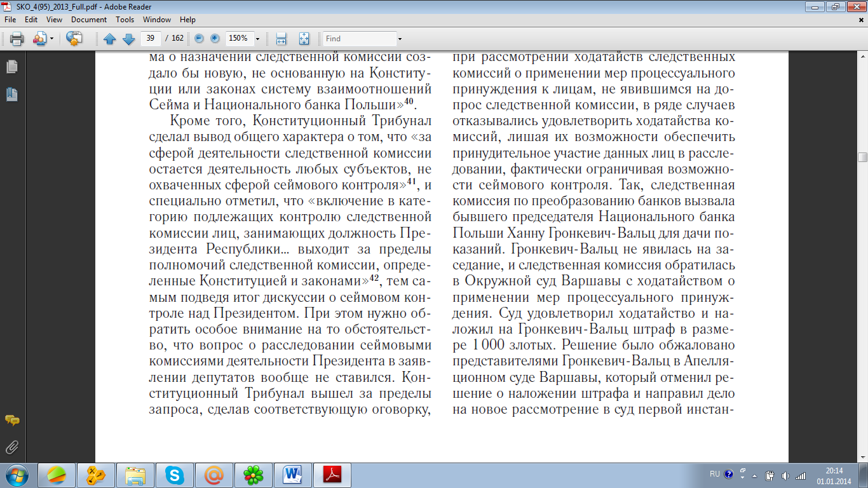The height and width of the screenshot is (488, 868).
Task: Open the Document menu
Action: [x=89, y=20]
